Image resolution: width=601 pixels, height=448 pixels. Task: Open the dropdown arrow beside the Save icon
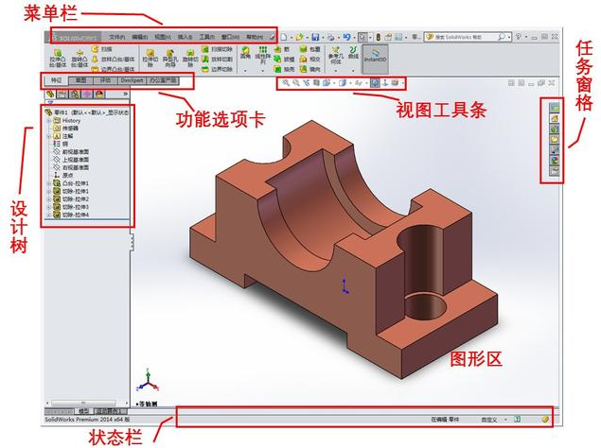pyautogui.click(x=322, y=38)
